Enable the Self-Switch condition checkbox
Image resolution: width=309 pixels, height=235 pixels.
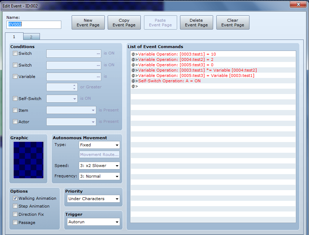point(15,98)
